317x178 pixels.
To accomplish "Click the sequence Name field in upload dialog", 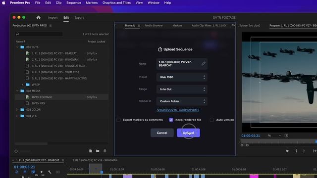I will point(182,64).
